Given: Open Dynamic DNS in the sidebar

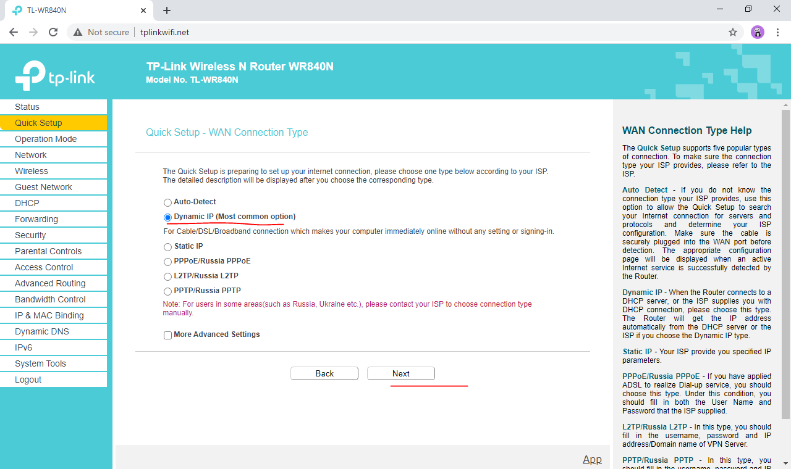Looking at the screenshot, I should [53, 331].
